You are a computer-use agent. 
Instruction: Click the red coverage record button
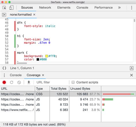click(x=4, y=82)
